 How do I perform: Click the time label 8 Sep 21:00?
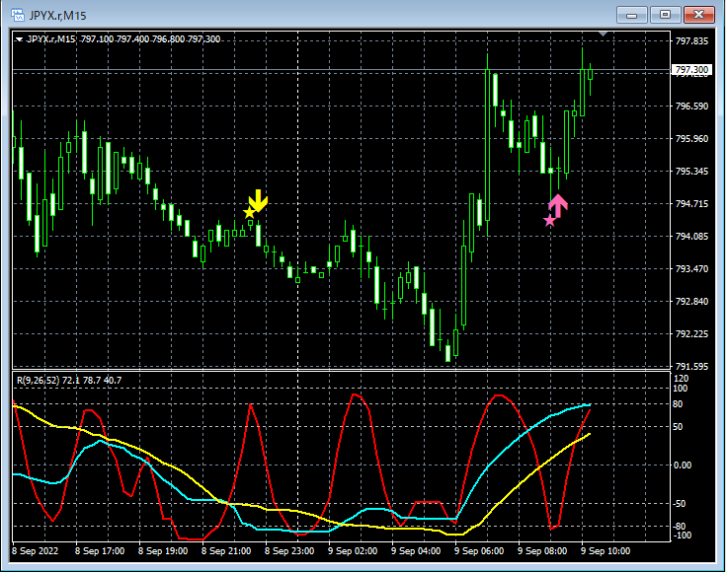click(226, 550)
